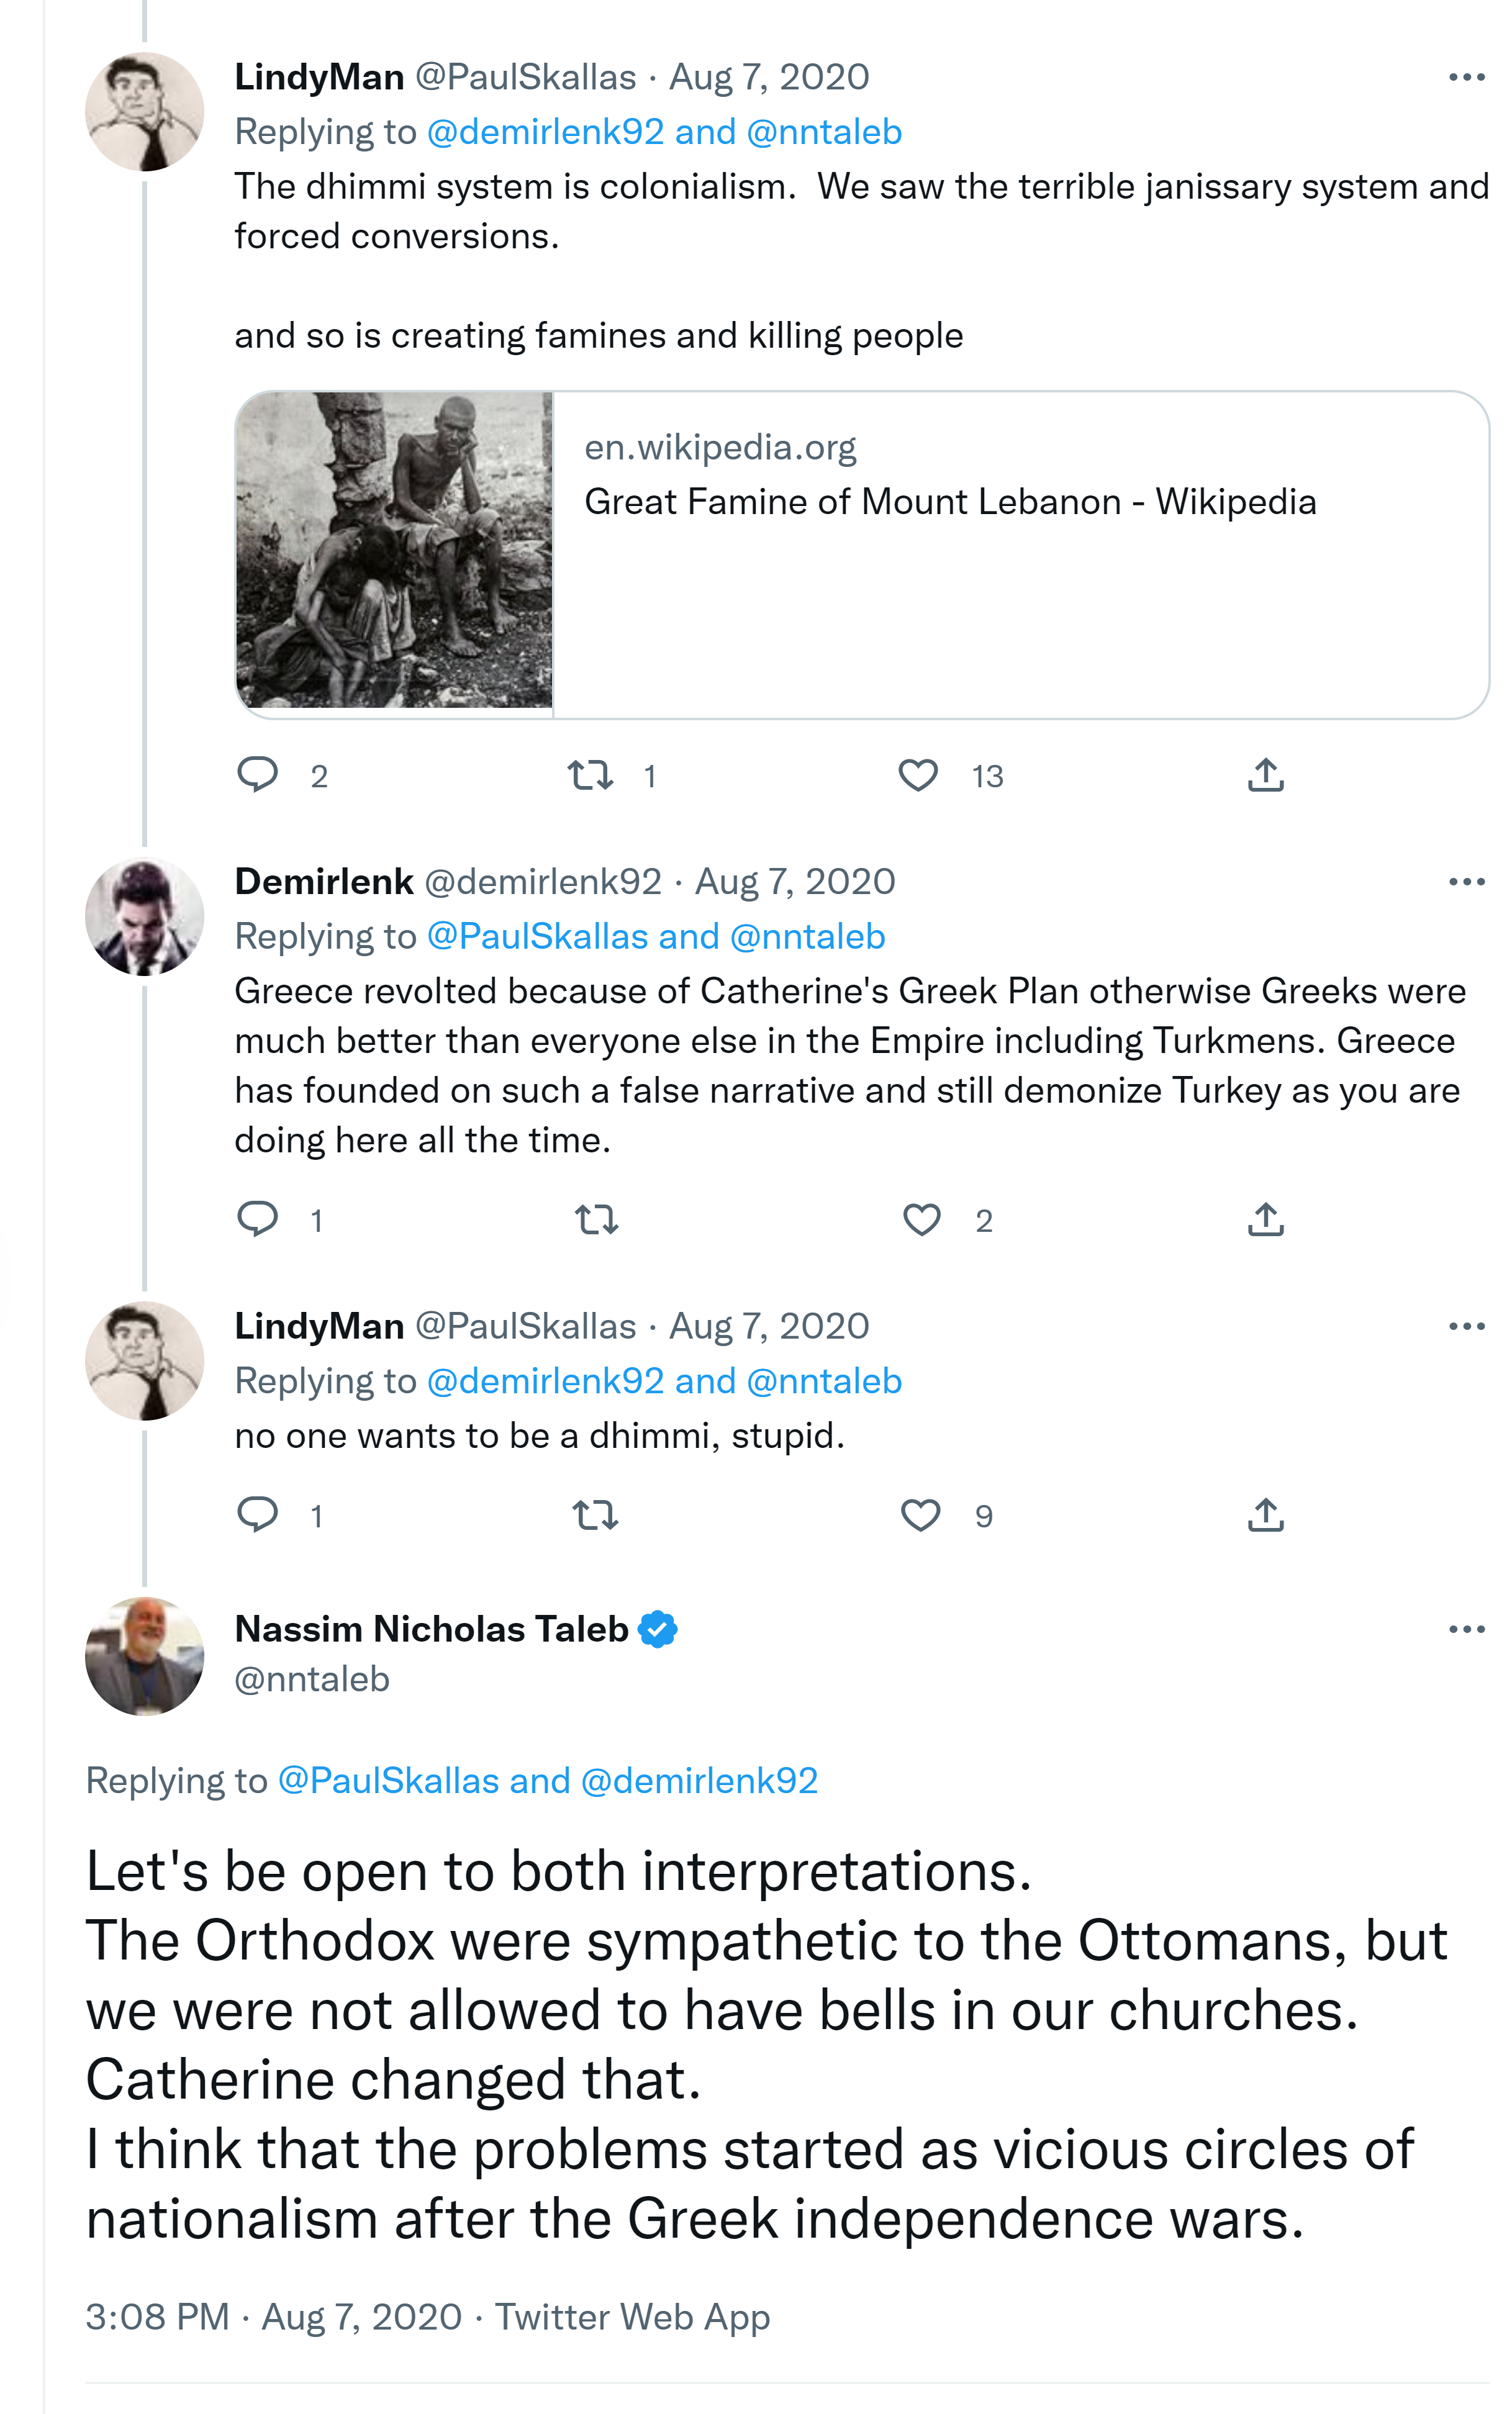Open @demirlenk92 mention in Taleb's reply line
Image resolution: width=1512 pixels, height=2414 pixels.
(699, 1780)
